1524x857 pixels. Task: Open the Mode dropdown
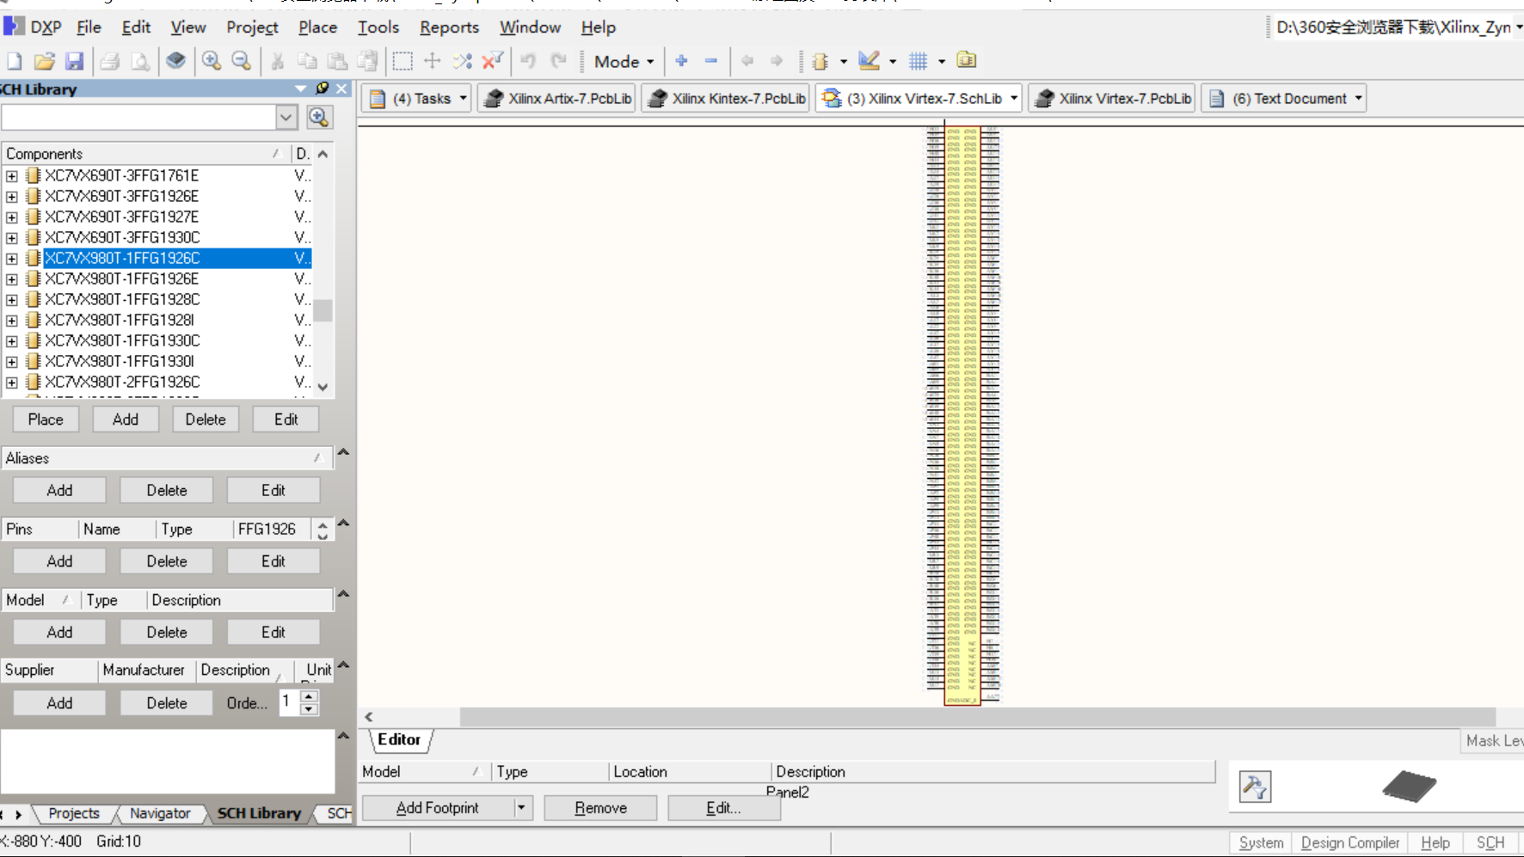pos(624,61)
